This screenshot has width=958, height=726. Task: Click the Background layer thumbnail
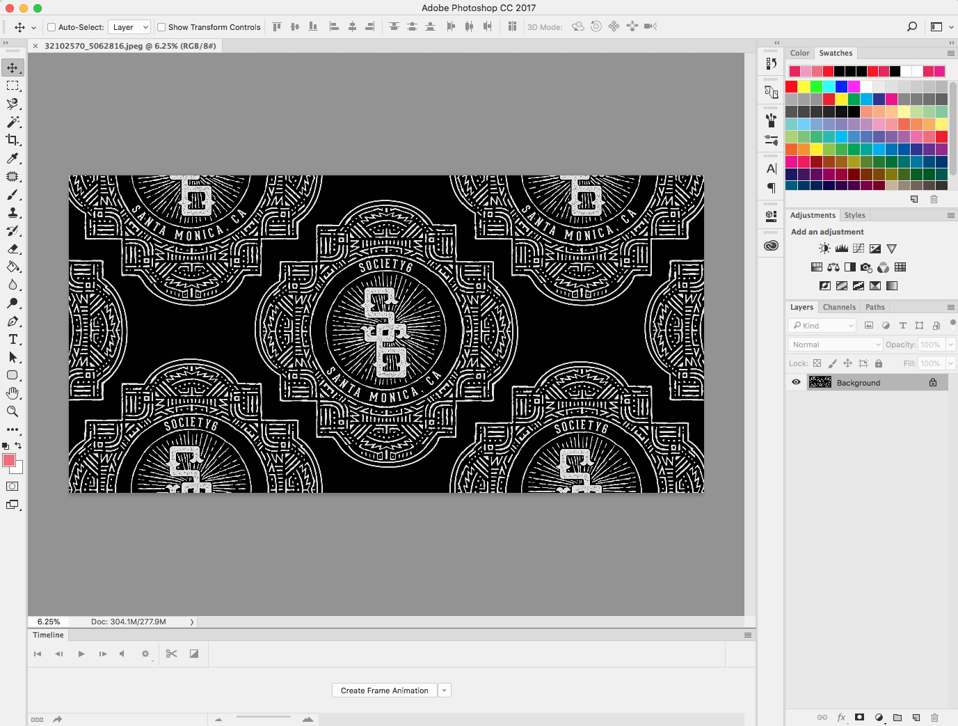(x=820, y=382)
